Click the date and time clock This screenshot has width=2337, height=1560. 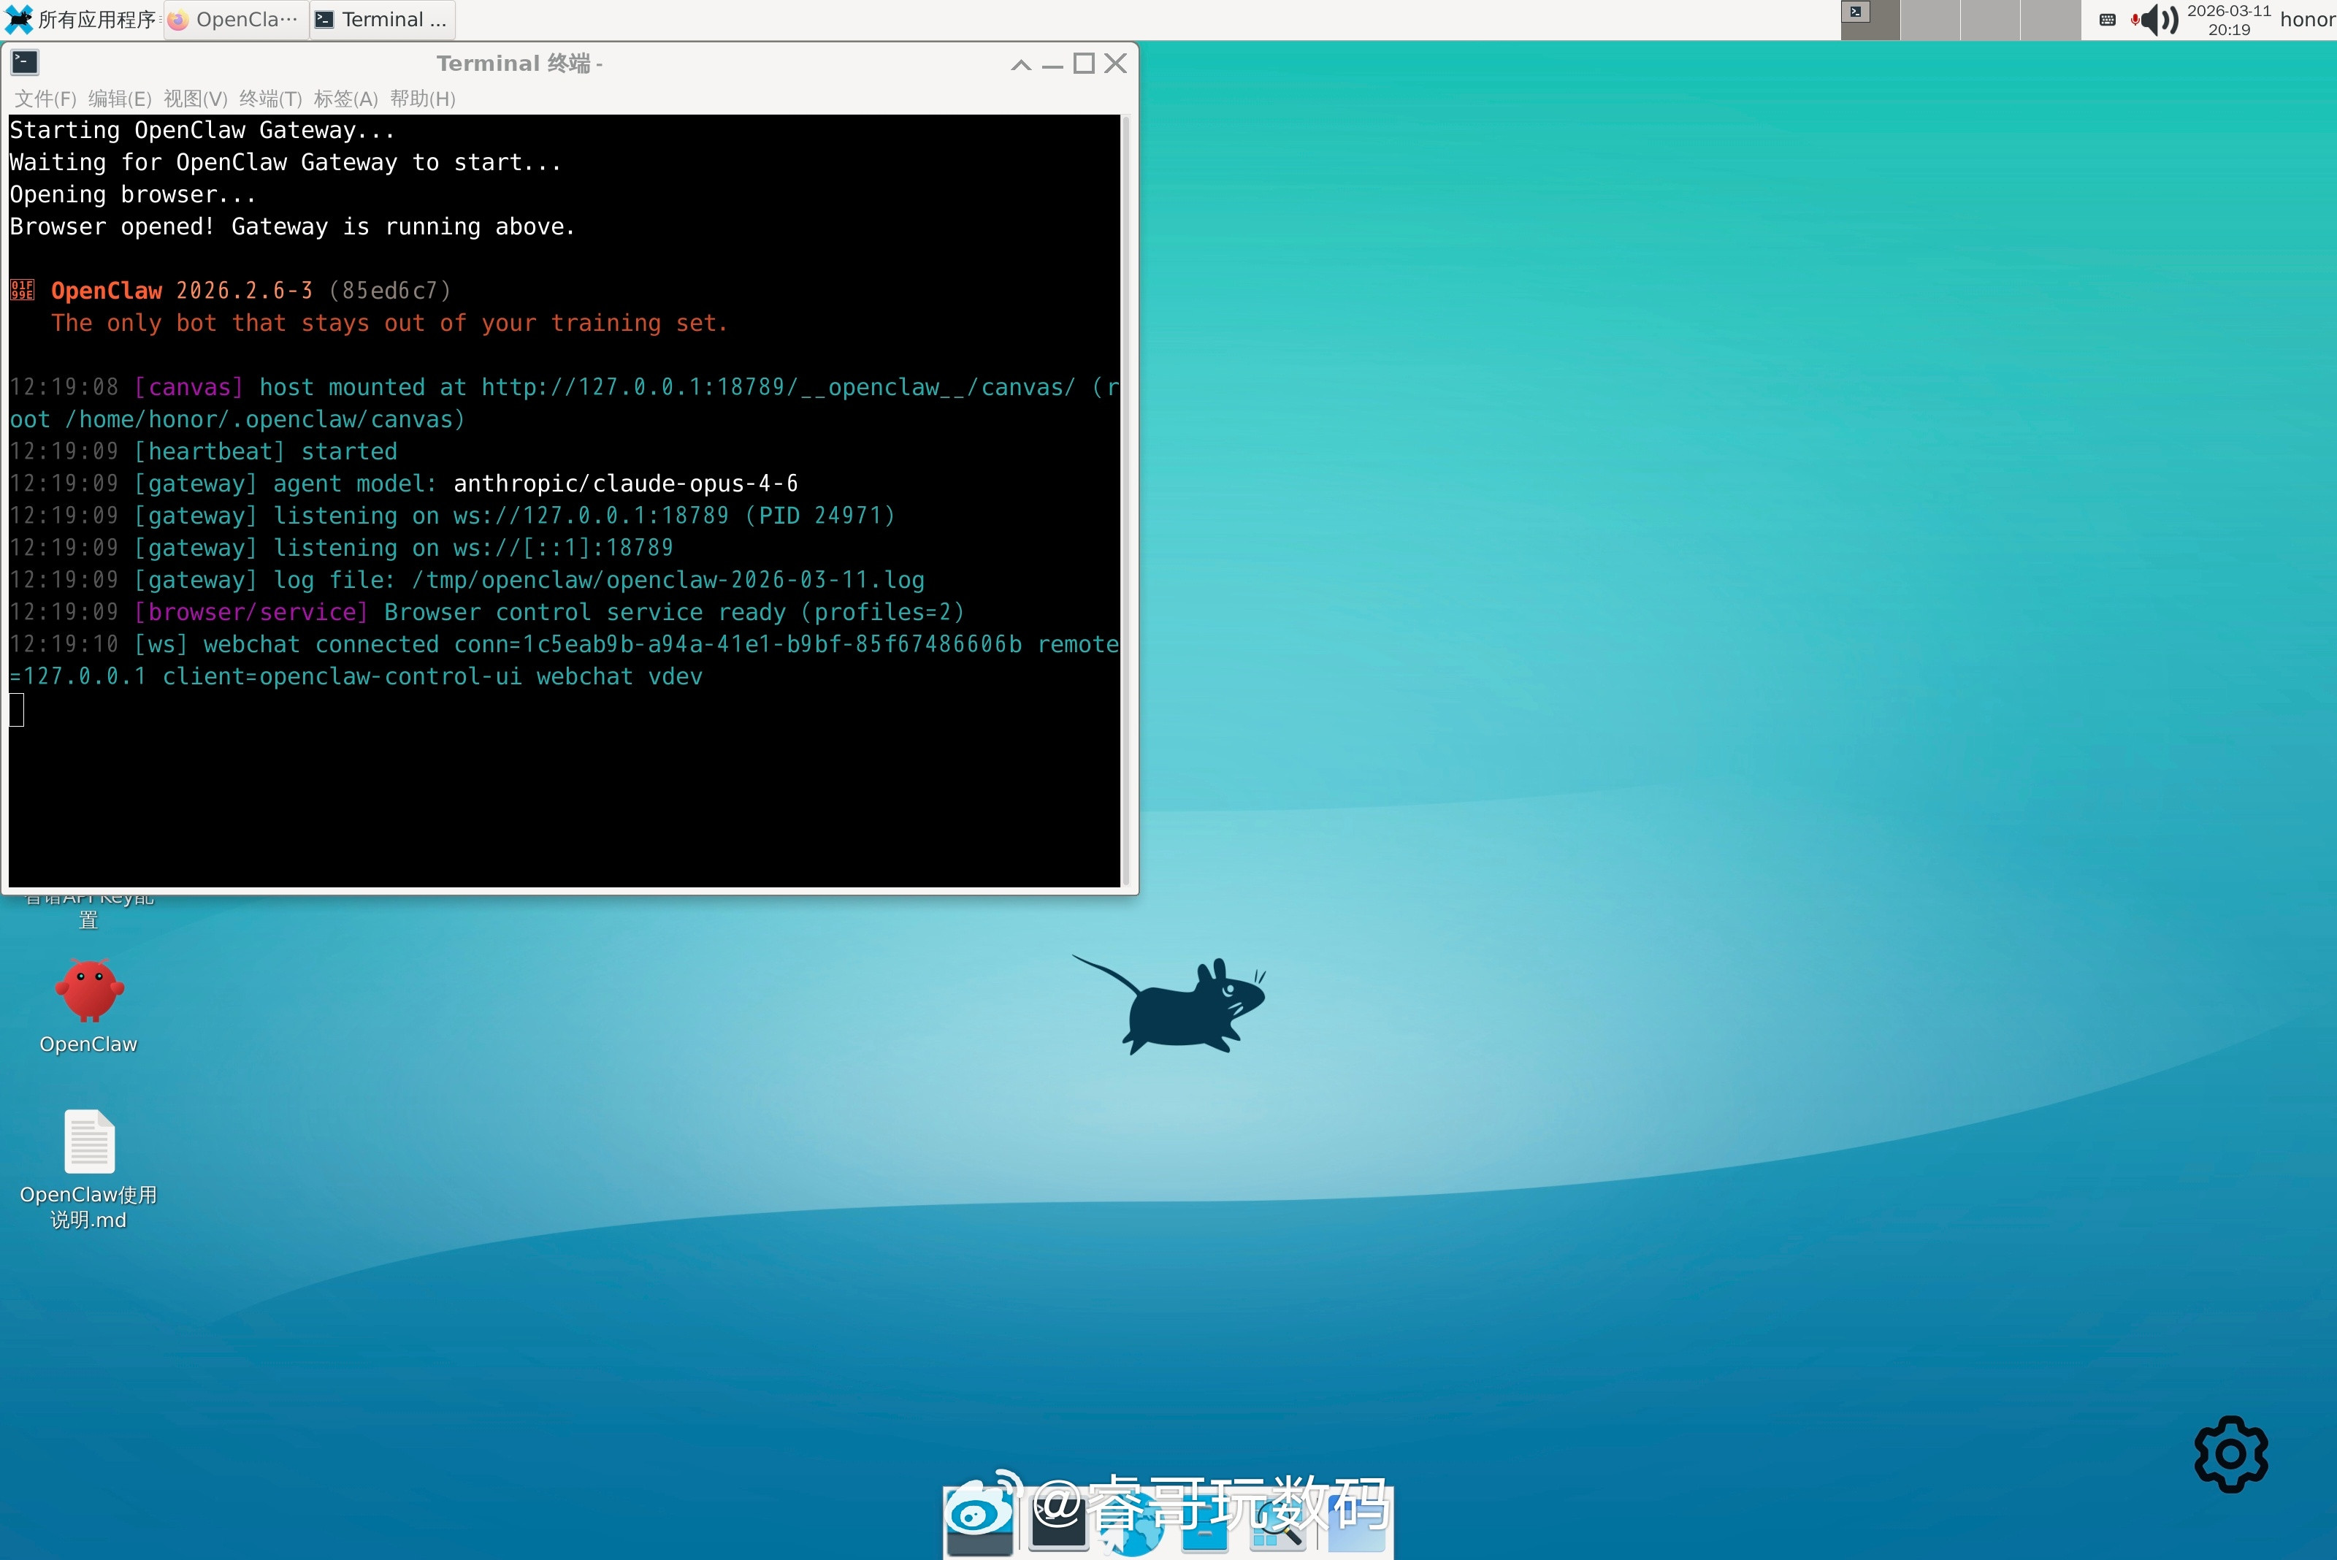pyautogui.click(x=2229, y=20)
